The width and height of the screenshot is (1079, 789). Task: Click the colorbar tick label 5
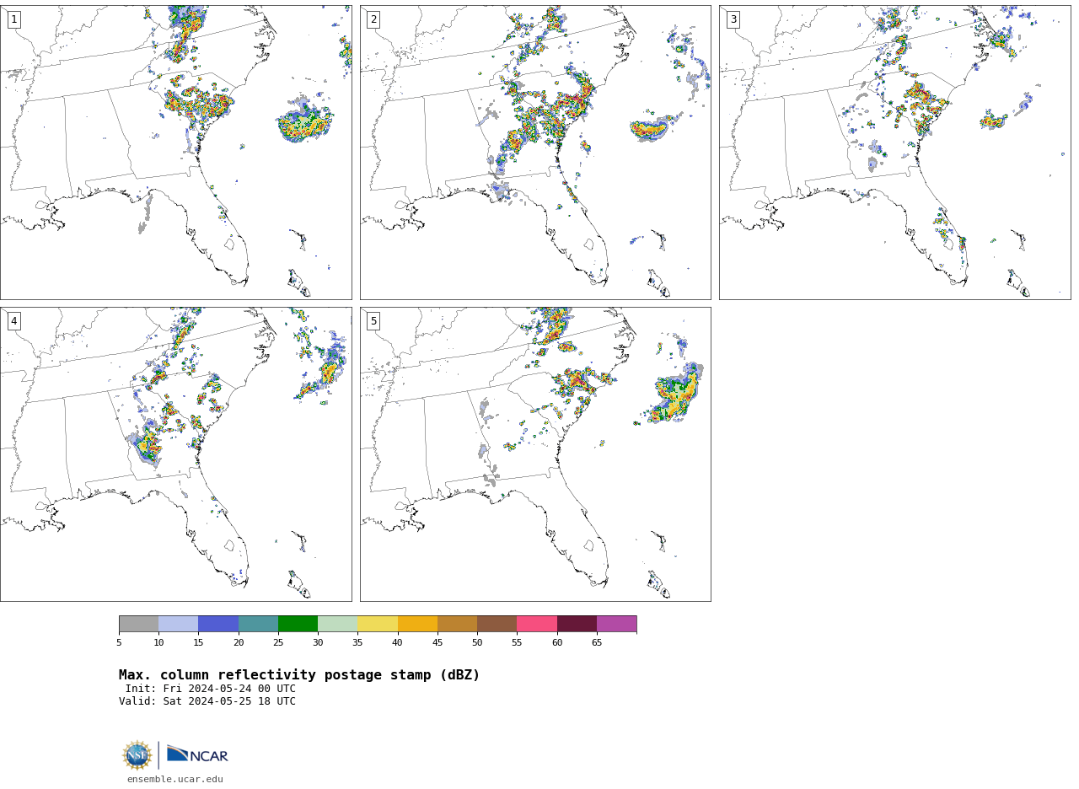coord(119,642)
